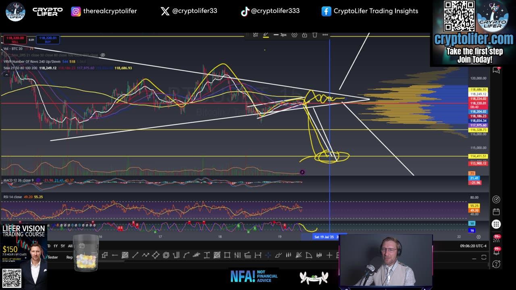
Task: Open drawing settings hexagon icon
Action: pos(294,35)
